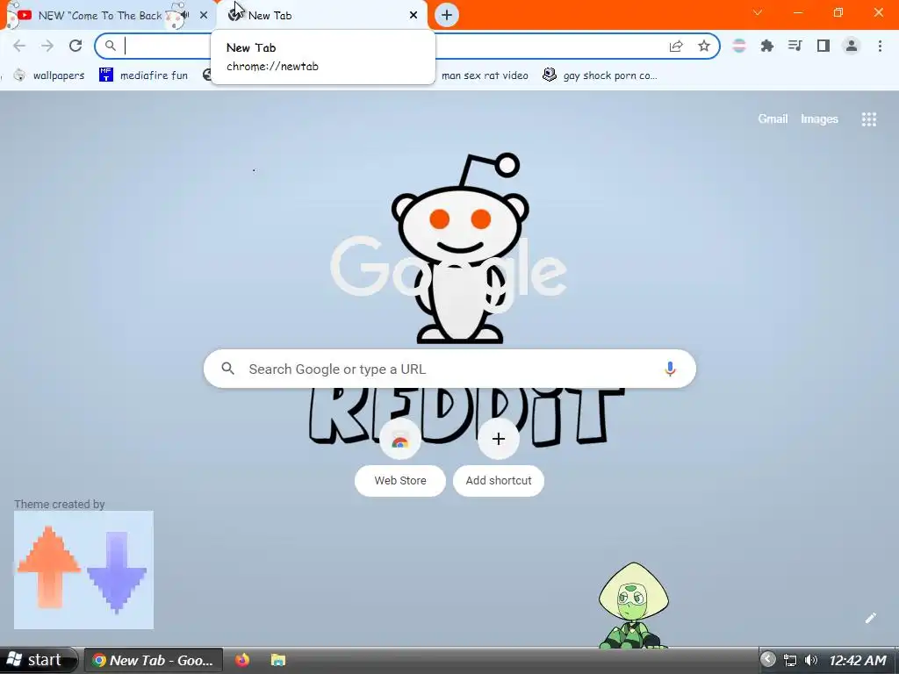The width and height of the screenshot is (899, 674).
Task: Open the Extensions puzzle piece menu
Action: (x=766, y=46)
